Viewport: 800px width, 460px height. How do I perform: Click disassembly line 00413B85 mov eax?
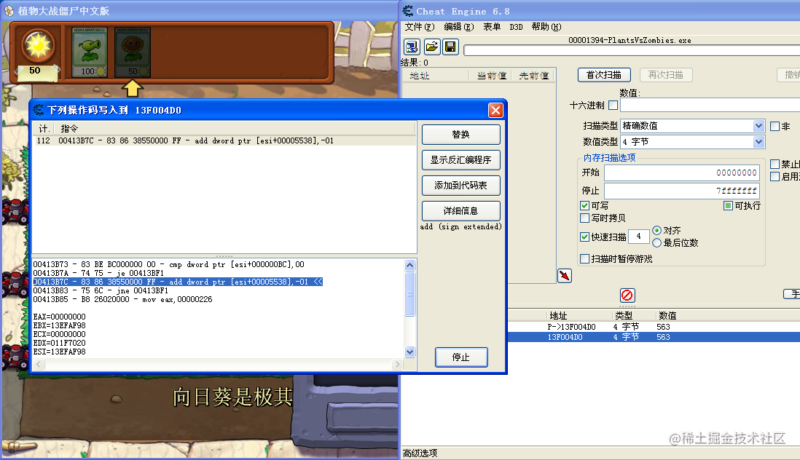click(122, 299)
